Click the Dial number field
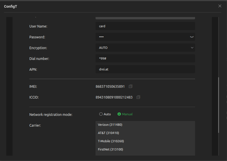This screenshot has height=161, width=227. (x=145, y=58)
